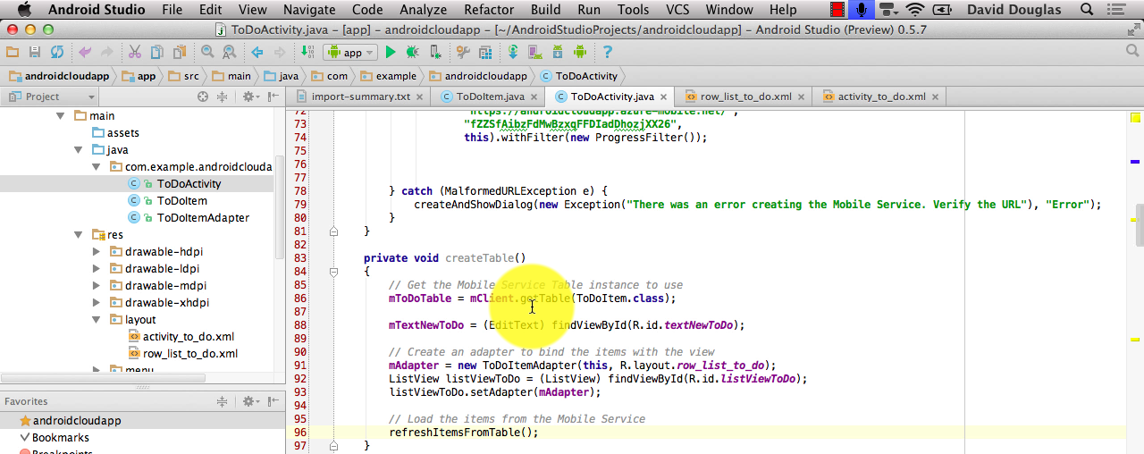The height and width of the screenshot is (454, 1144).
Task: Hide the Project tool window
Action: click(x=272, y=97)
